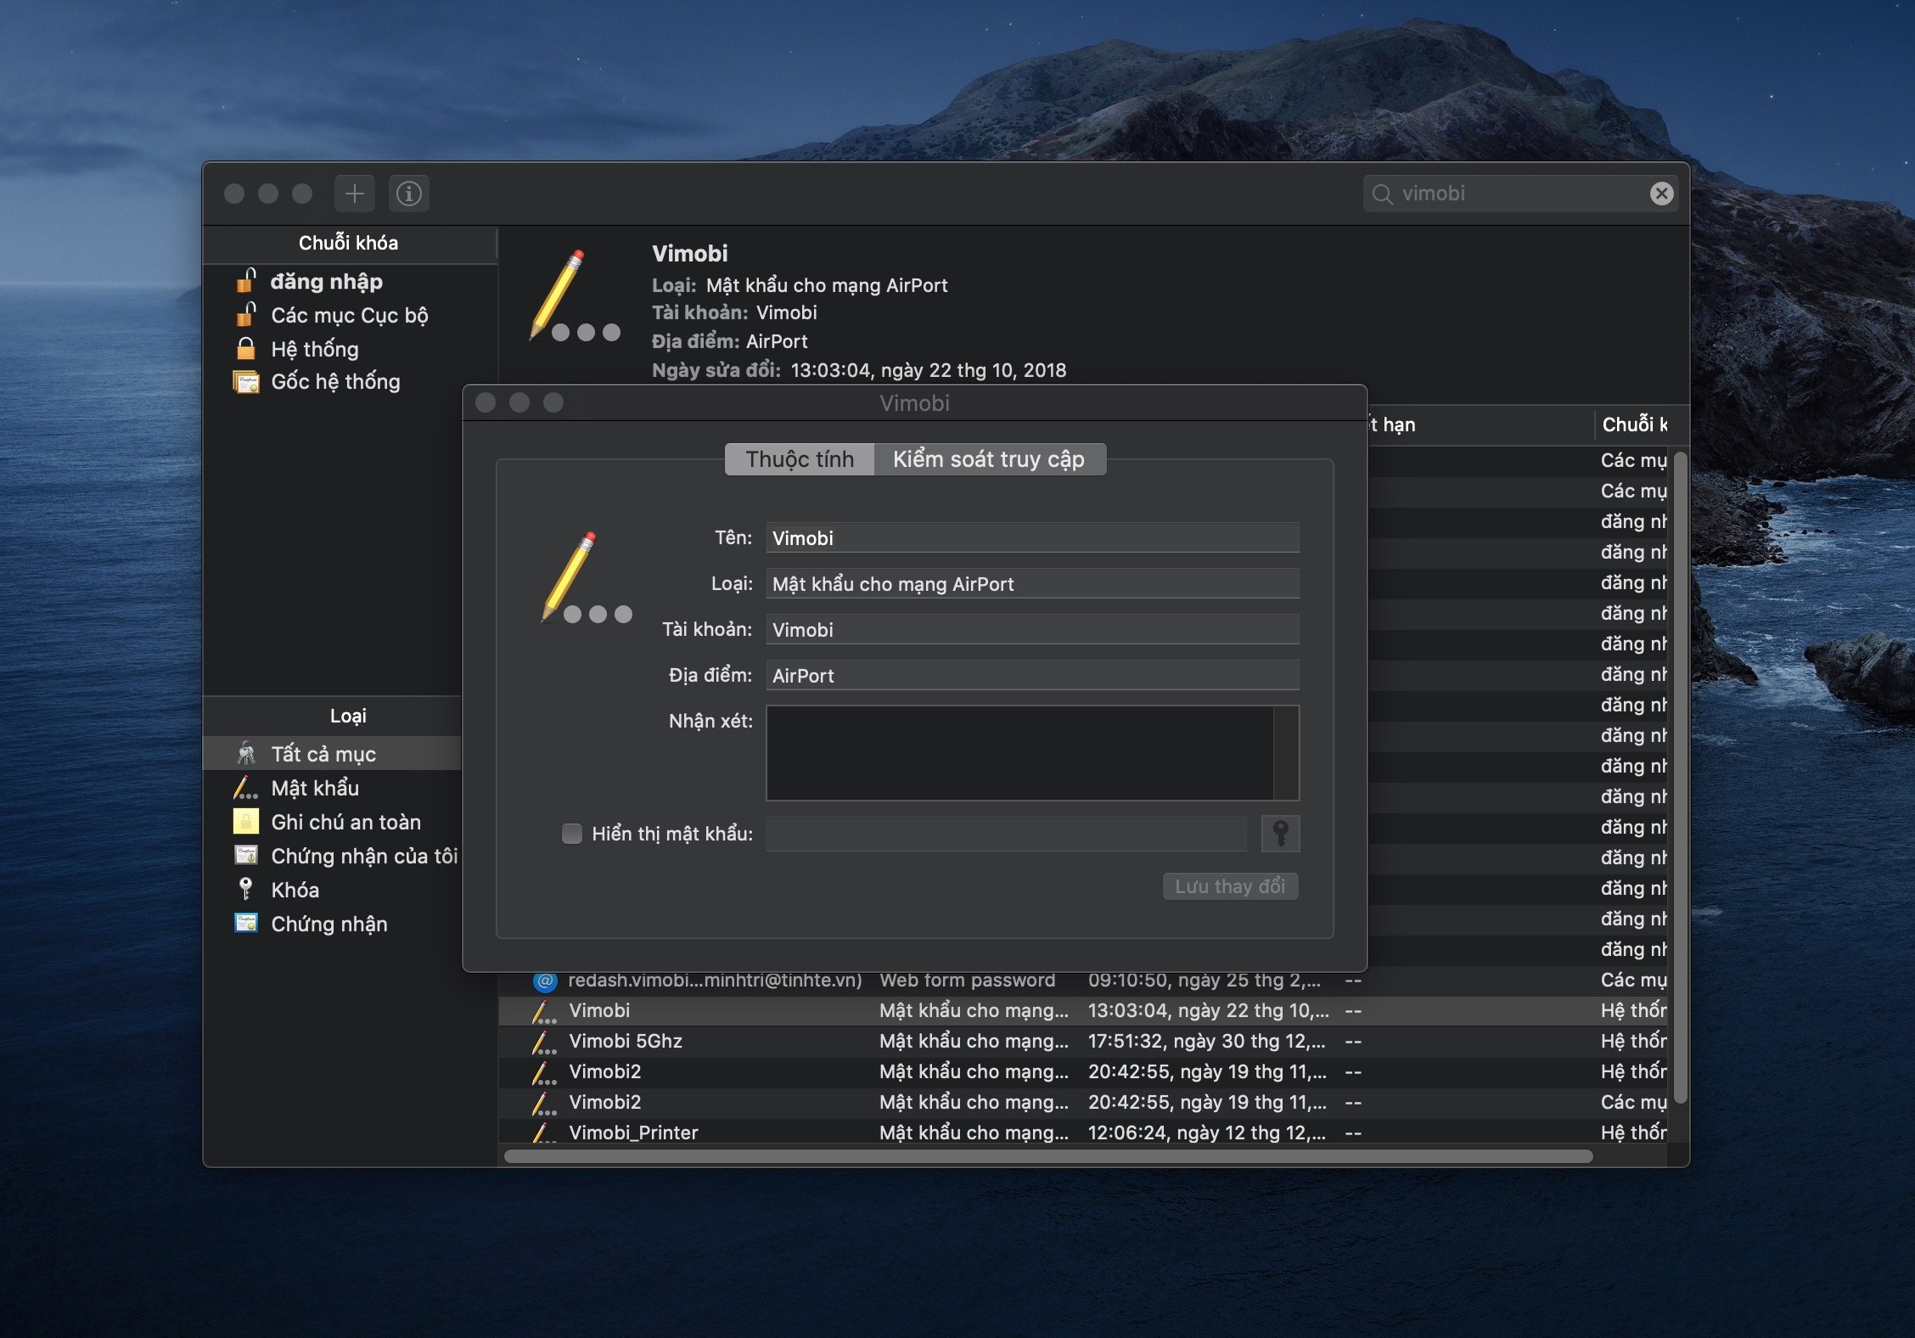Select the Vimobi 5Ghz row

[x=1082, y=1042]
